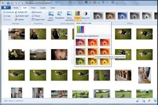Select the close-up photo of boy's face
Screen dimensions: 158x105
[59, 55]
